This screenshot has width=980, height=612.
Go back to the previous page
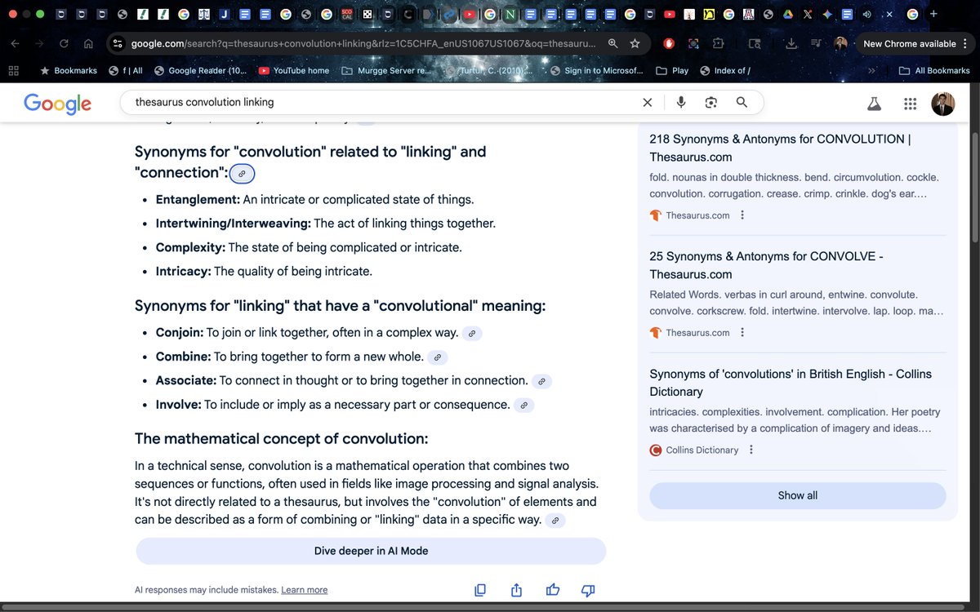16,43
